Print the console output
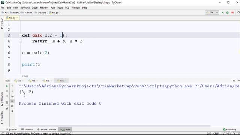This screenshot has width=240, height=135. pos(12,106)
